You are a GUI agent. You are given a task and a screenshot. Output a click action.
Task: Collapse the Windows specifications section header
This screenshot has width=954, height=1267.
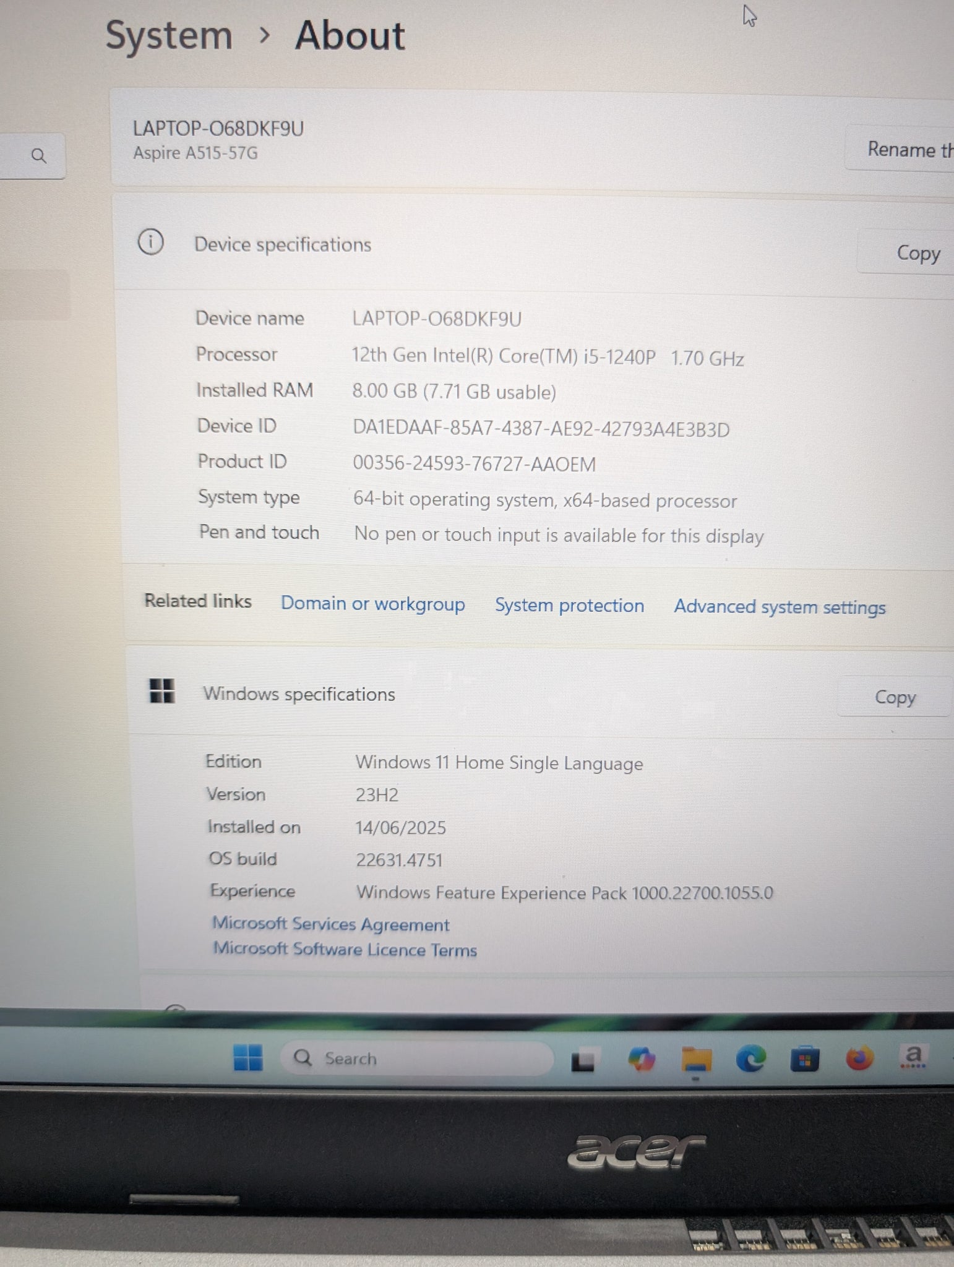click(x=538, y=693)
